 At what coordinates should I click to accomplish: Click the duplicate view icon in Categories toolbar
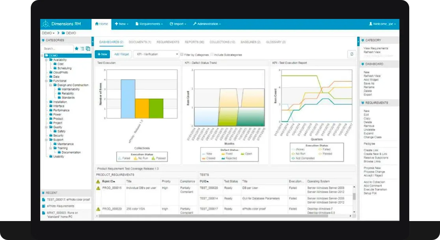click(88, 48)
